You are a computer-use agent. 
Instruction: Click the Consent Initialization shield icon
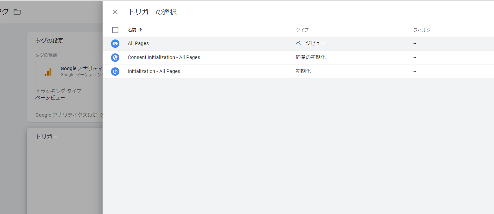point(115,57)
